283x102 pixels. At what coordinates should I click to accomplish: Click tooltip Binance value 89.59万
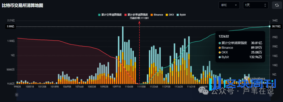[x=257, y=48]
